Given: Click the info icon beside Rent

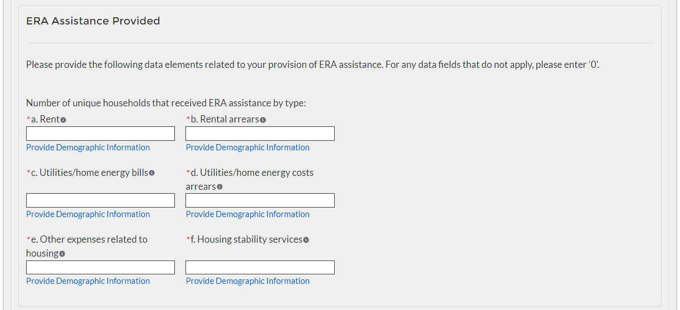Looking at the screenshot, I should click(x=64, y=120).
